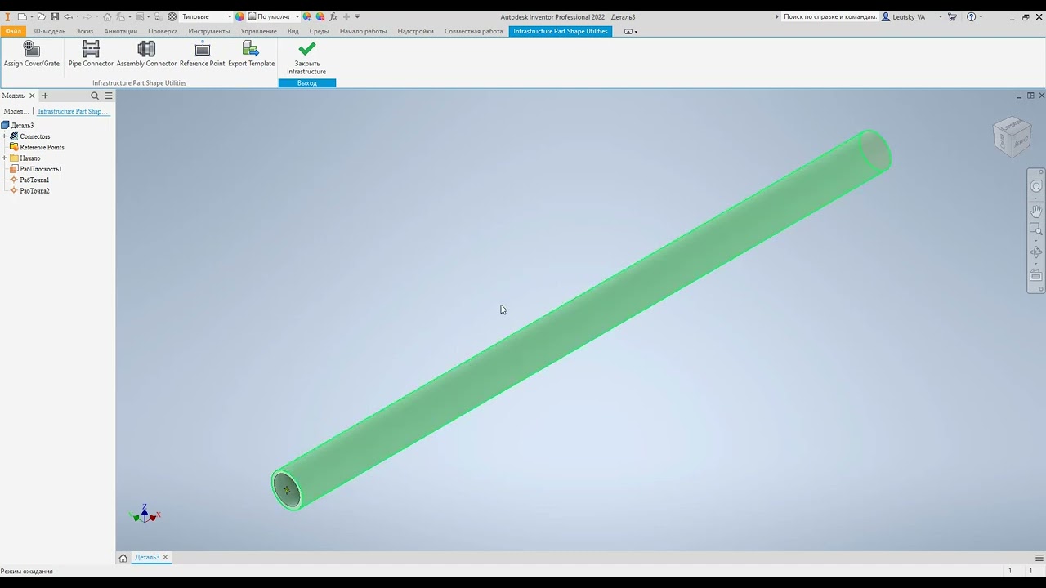Select РабПлоскость1 in the browser tree
The height and width of the screenshot is (588, 1046).
coord(41,169)
